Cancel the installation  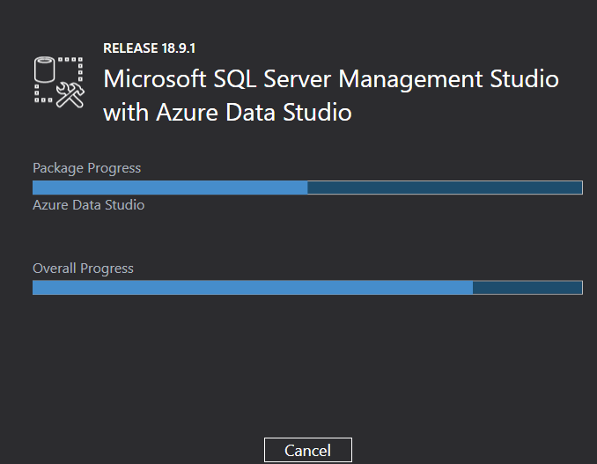[x=307, y=450]
